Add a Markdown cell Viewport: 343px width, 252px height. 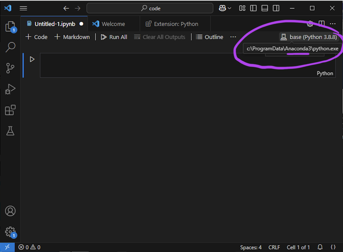click(72, 37)
